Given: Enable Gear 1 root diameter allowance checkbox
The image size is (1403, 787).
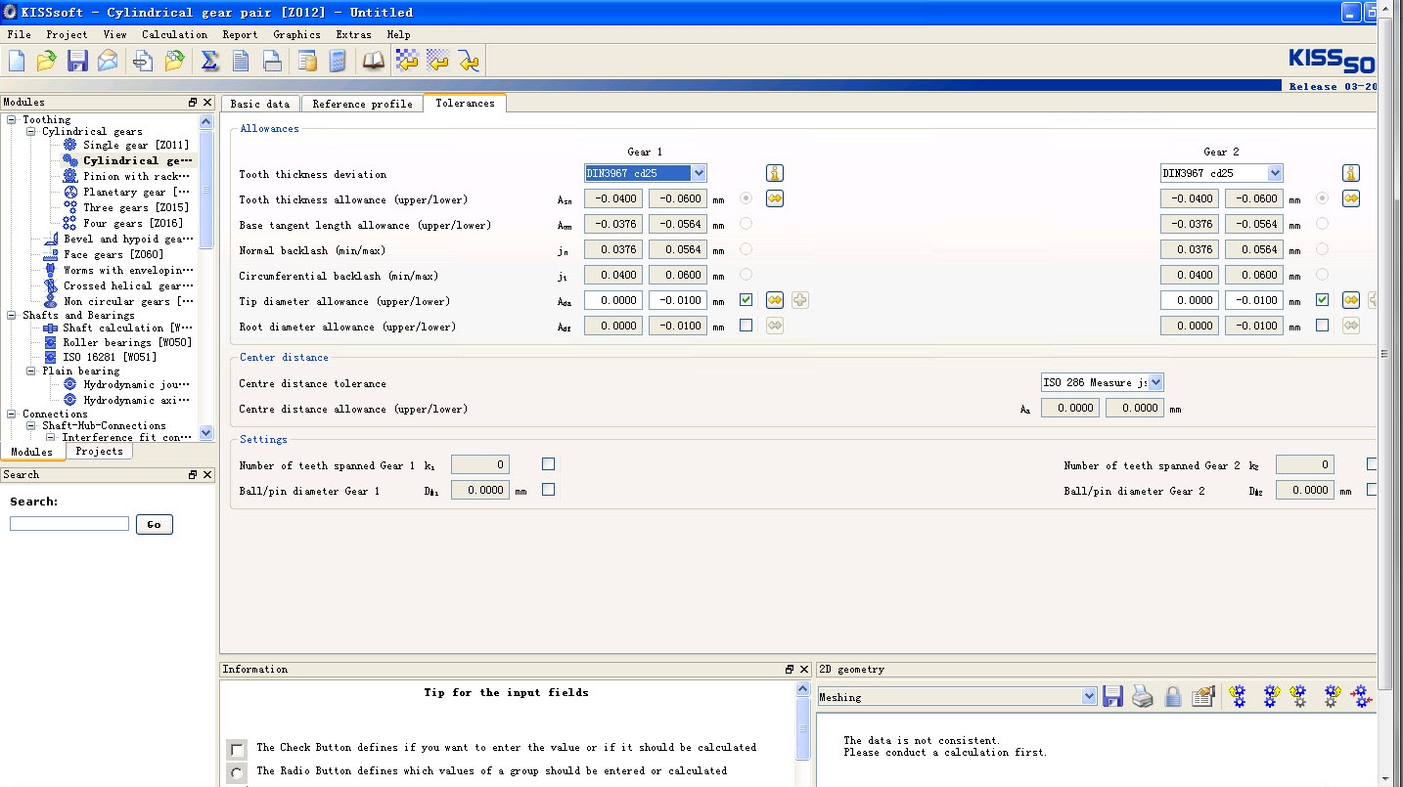Looking at the screenshot, I should (x=746, y=326).
